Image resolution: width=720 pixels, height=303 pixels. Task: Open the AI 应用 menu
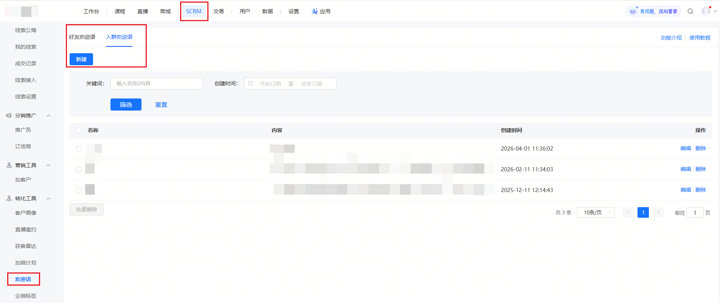pyautogui.click(x=321, y=11)
